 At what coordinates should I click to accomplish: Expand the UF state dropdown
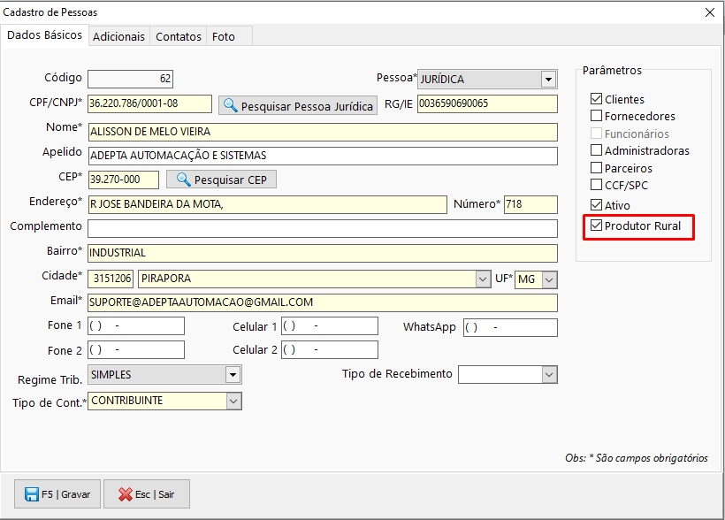549,279
